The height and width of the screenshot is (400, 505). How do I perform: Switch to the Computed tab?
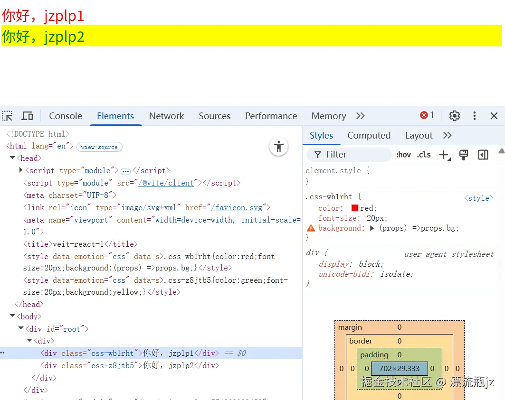coord(369,135)
